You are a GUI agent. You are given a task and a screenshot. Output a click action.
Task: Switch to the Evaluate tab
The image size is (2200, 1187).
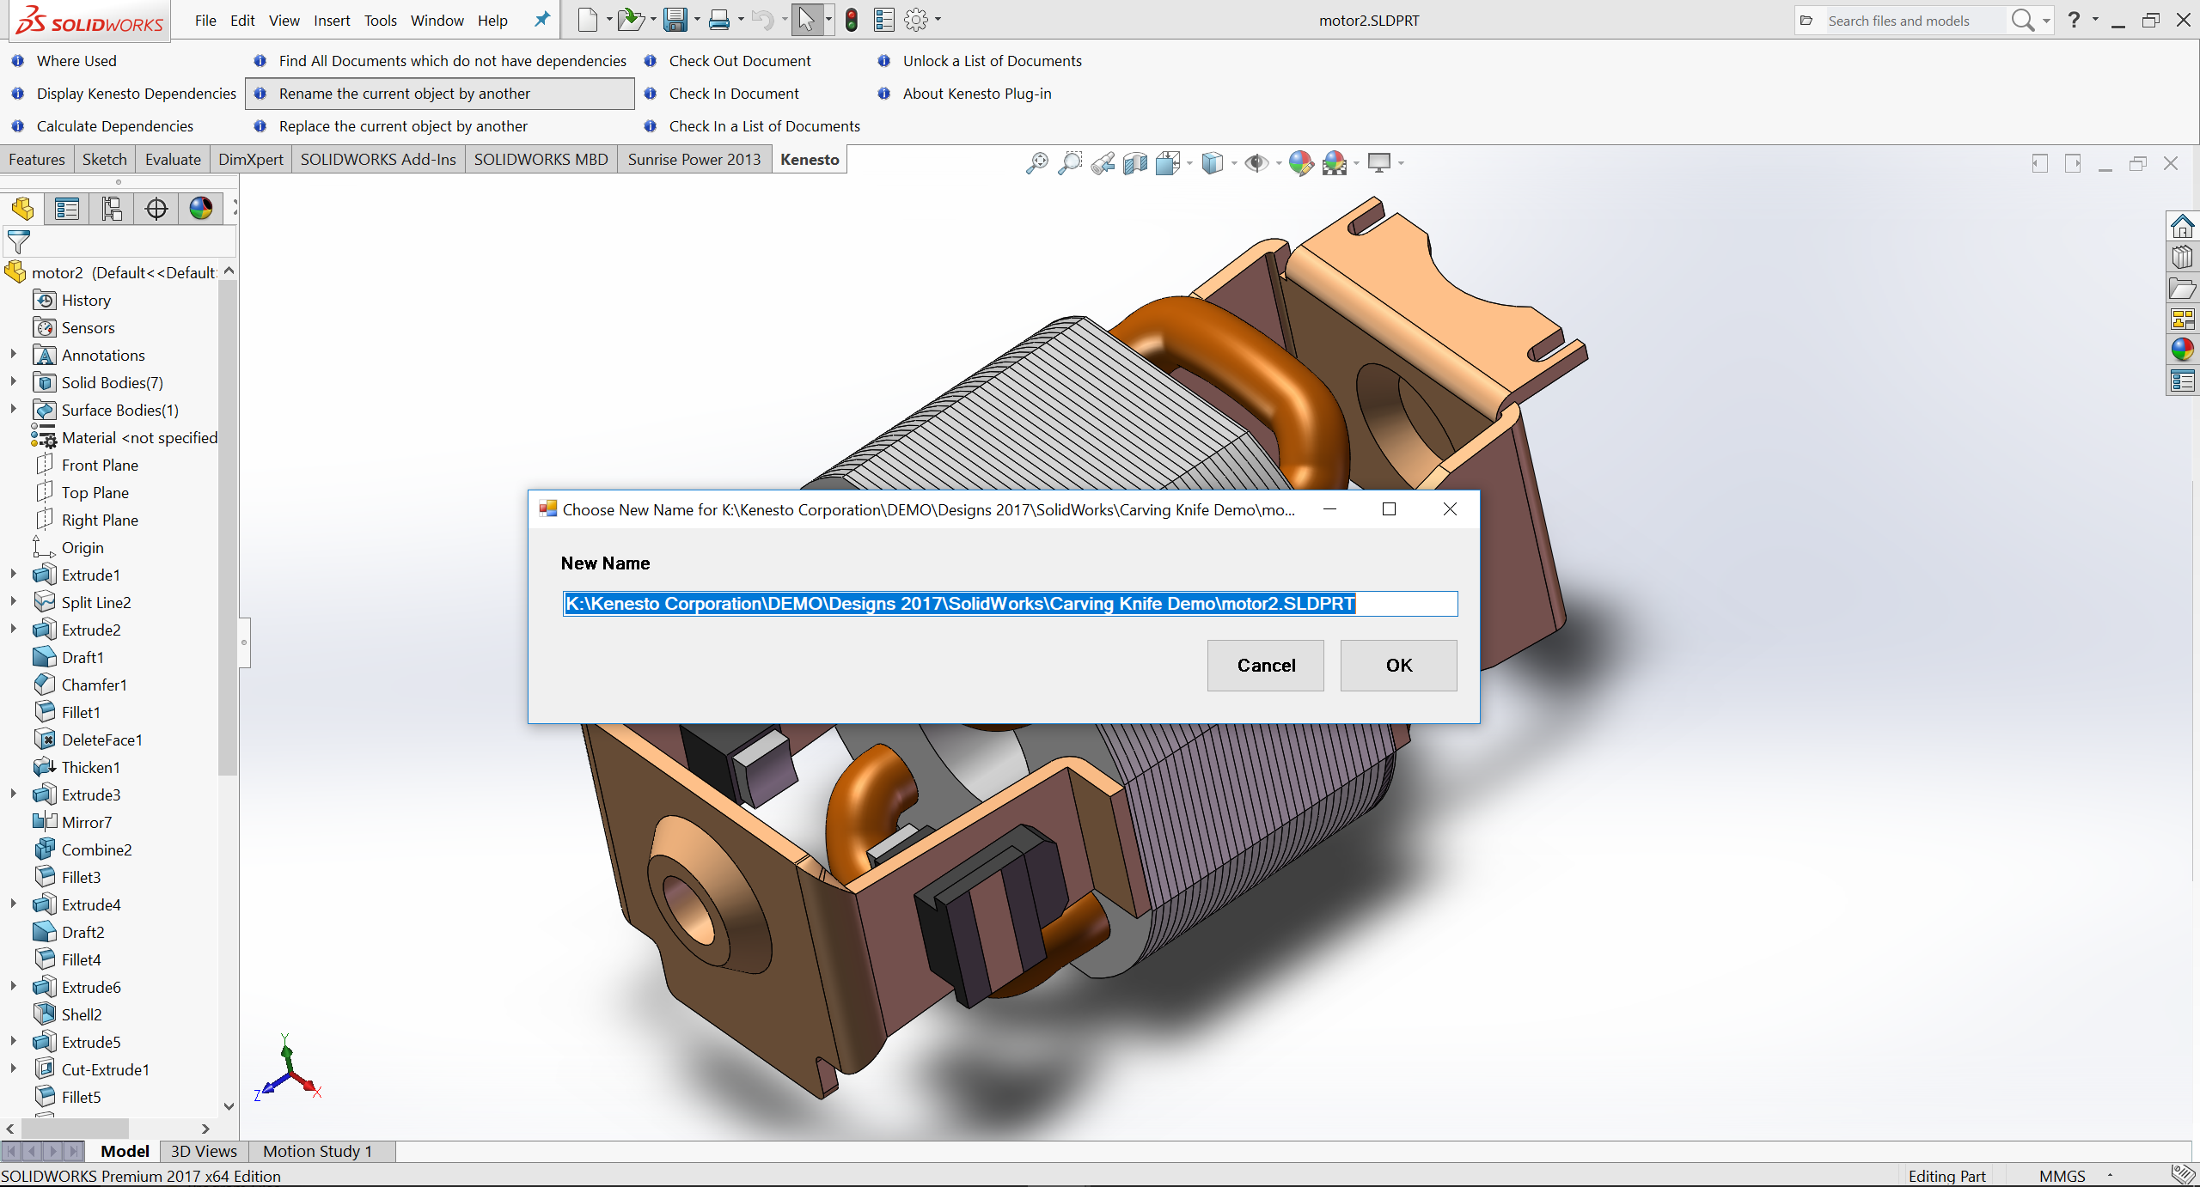pyautogui.click(x=173, y=160)
